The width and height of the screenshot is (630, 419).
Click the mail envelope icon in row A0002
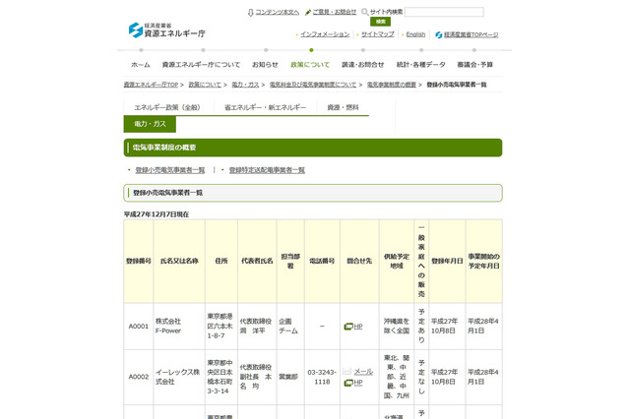[347, 371]
